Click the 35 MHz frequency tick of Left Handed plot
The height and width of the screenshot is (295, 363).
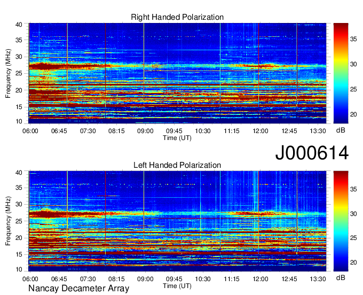coord(19,188)
